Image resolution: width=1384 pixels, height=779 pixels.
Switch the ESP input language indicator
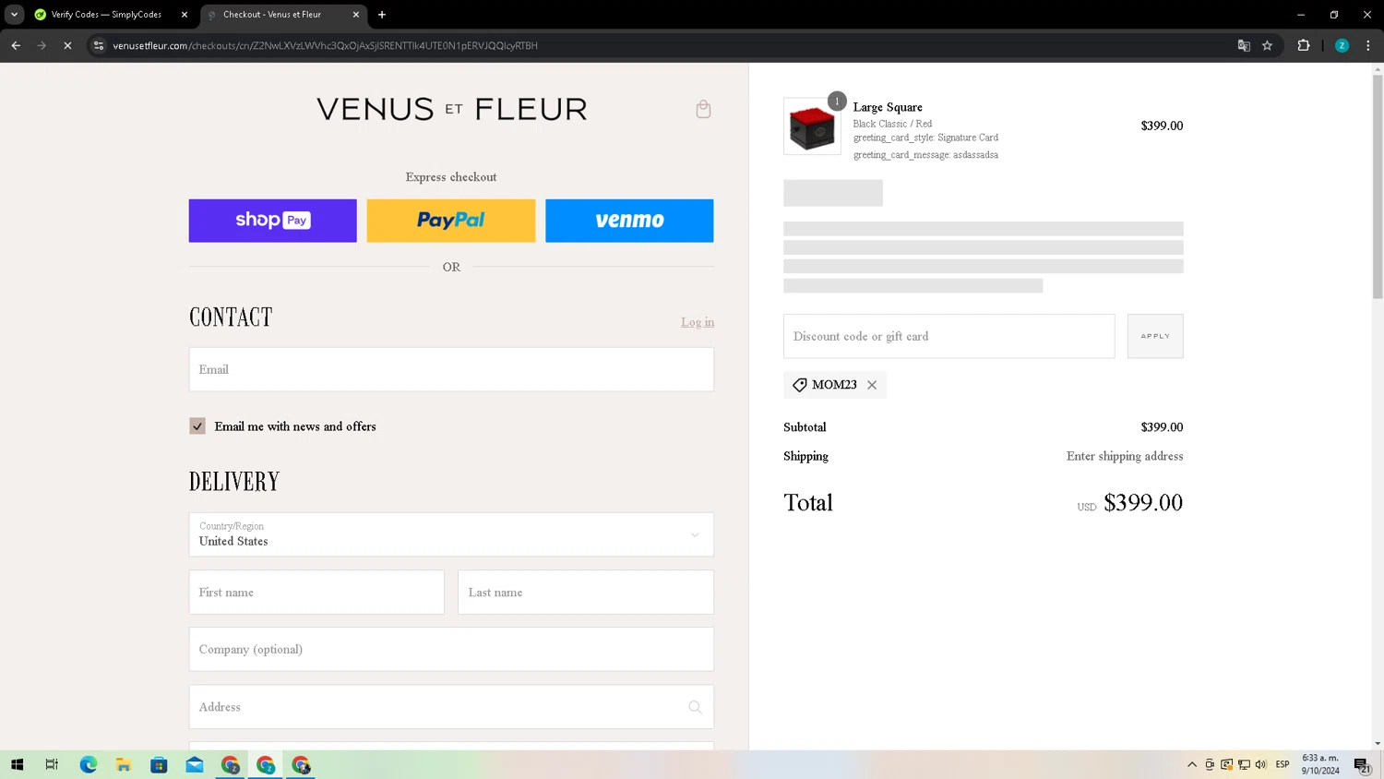point(1283,764)
